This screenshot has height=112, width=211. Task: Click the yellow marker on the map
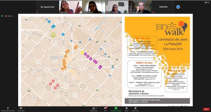82,53
